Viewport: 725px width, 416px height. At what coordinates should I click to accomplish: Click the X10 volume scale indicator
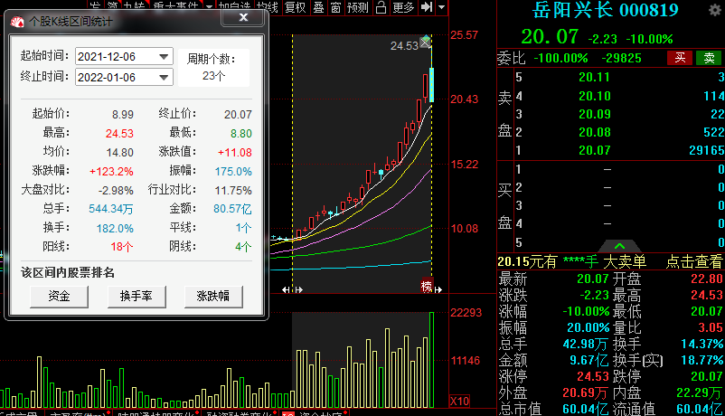[x=459, y=401]
